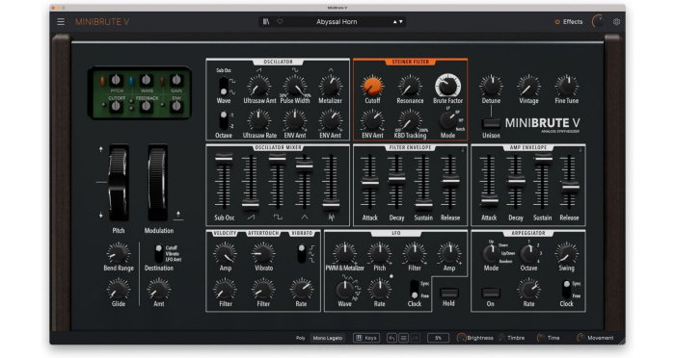This screenshot has height=358, width=675.
Task: Toggle the Sub Osc Octave switch
Action: point(223,120)
